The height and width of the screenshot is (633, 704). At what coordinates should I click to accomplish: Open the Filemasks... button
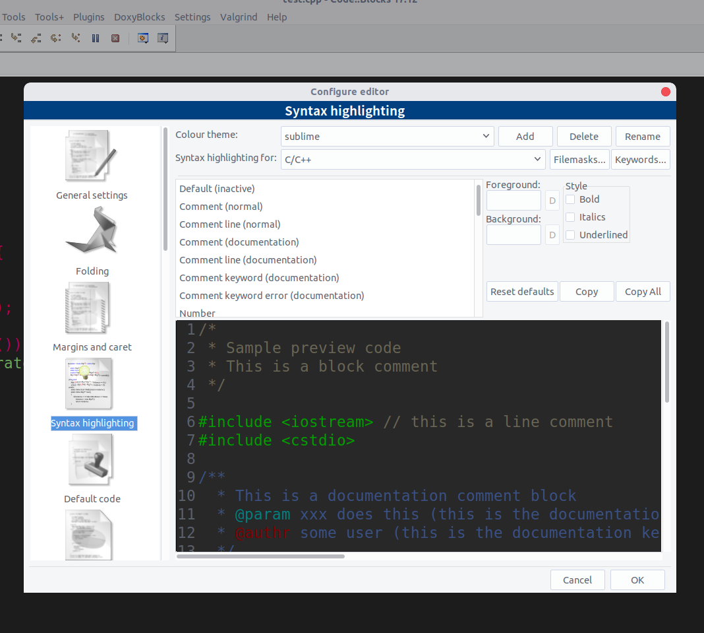pyautogui.click(x=579, y=160)
